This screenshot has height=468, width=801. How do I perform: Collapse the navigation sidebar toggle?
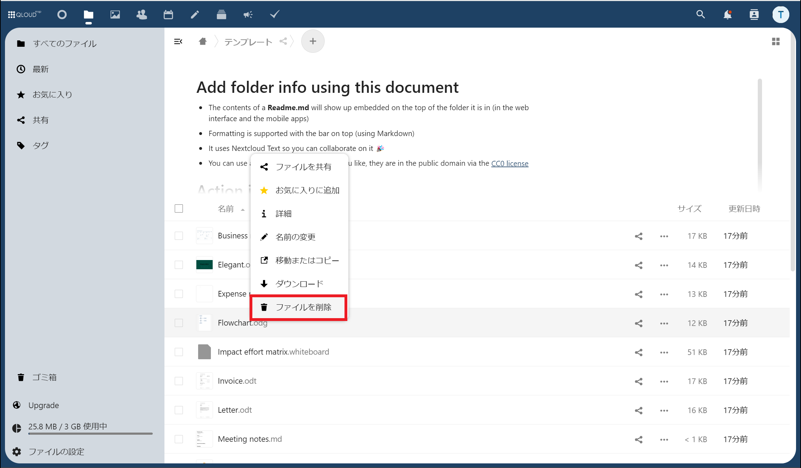pos(178,41)
